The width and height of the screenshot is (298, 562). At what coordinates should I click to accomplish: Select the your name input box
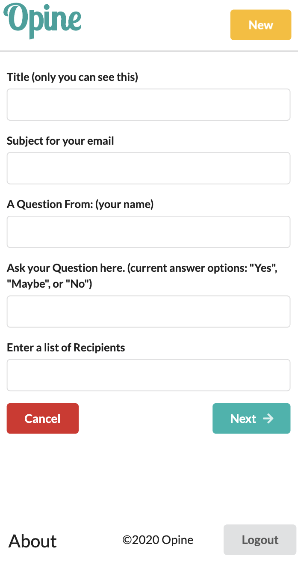(148, 232)
